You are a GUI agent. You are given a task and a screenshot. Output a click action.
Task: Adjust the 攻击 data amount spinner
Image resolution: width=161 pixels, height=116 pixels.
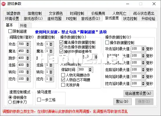51,44
